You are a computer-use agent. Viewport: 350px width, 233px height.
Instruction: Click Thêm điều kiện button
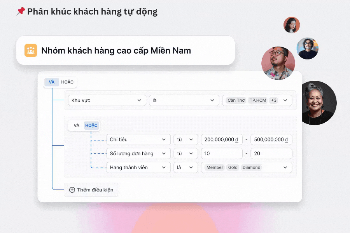(x=91, y=190)
